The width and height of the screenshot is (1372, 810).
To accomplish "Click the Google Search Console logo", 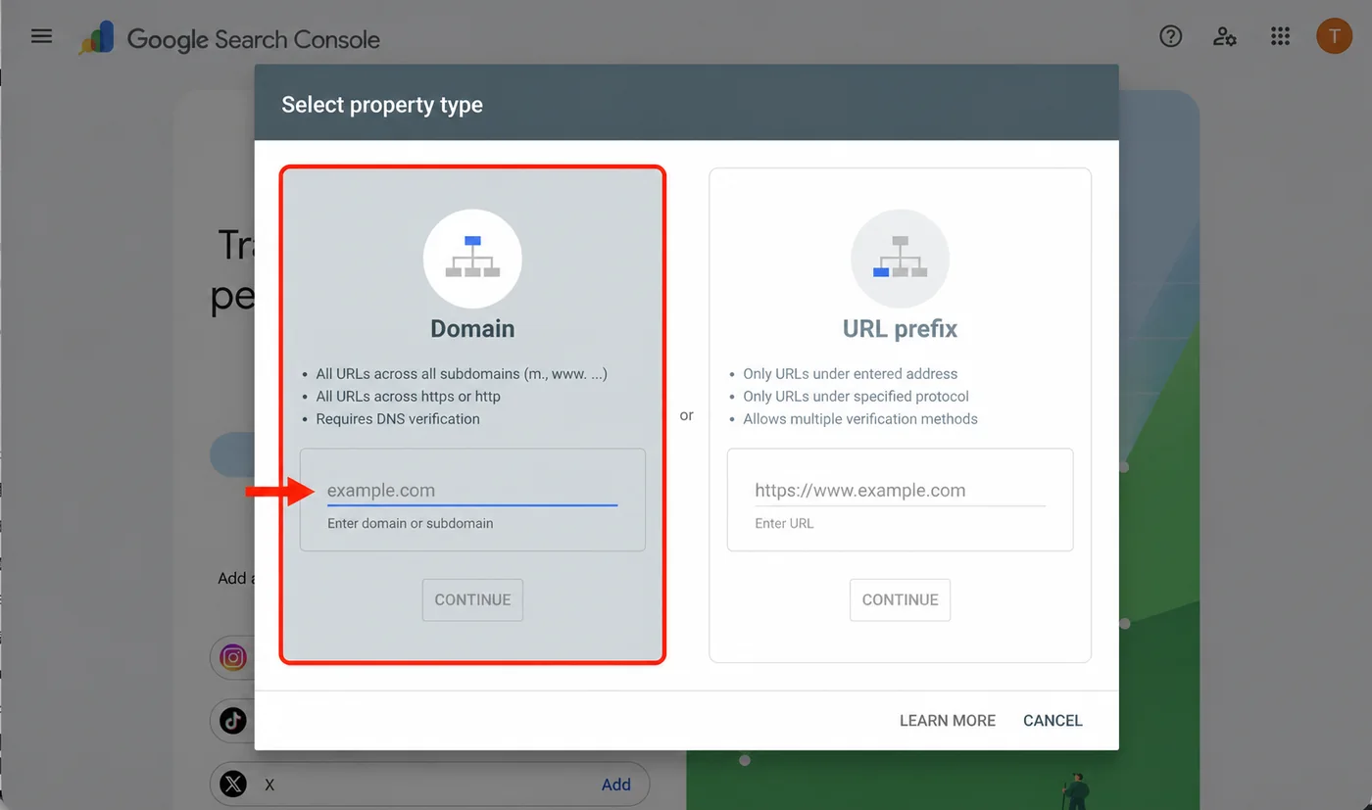I will coord(230,39).
